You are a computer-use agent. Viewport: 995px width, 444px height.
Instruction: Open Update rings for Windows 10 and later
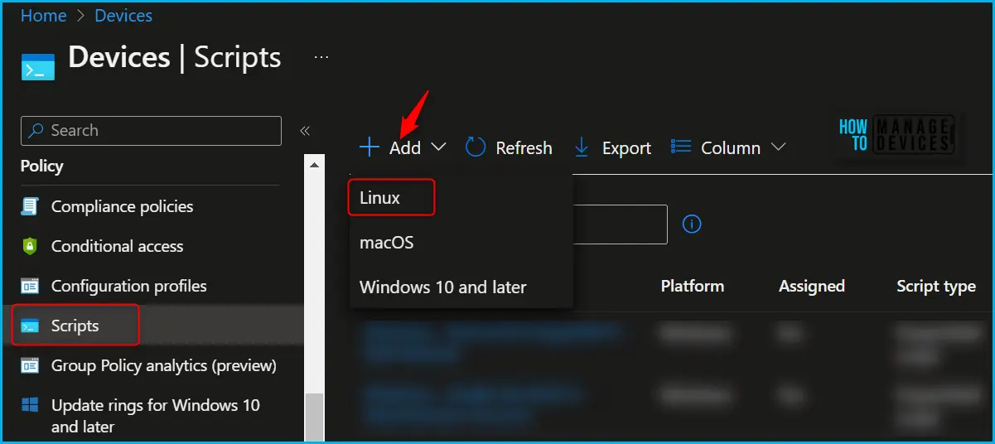(x=155, y=416)
